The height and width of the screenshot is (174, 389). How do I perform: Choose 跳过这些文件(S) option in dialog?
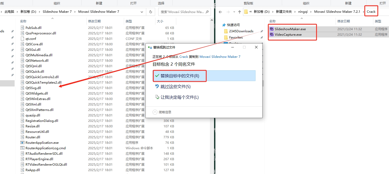coord(175,86)
